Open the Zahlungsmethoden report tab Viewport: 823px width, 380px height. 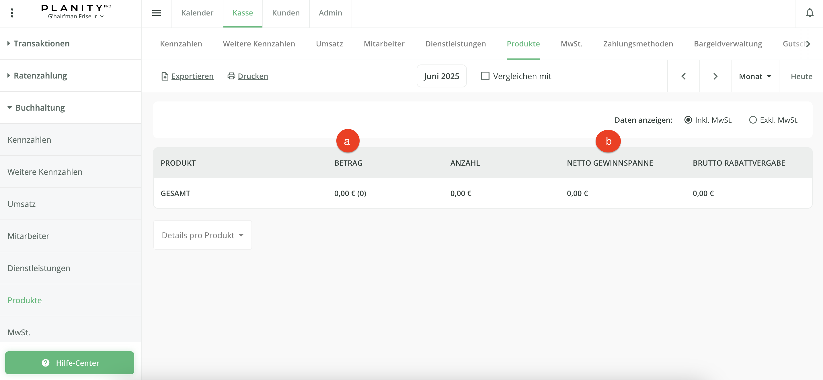click(x=638, y=44)
